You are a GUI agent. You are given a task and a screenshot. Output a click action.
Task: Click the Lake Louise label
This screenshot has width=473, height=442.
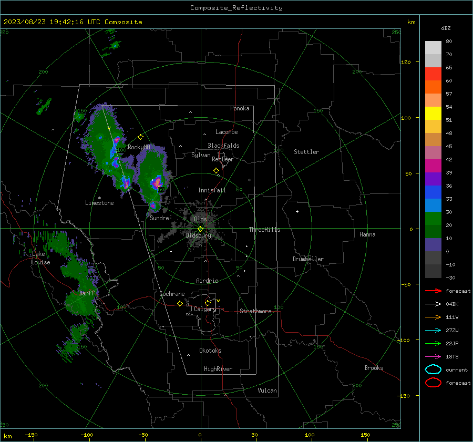(40, 258)
